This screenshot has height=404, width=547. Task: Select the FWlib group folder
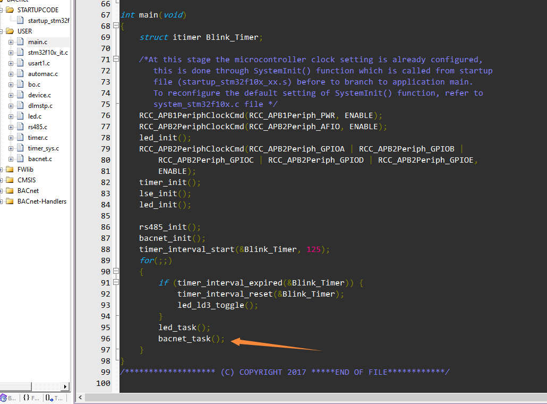(x=25, y=170)
